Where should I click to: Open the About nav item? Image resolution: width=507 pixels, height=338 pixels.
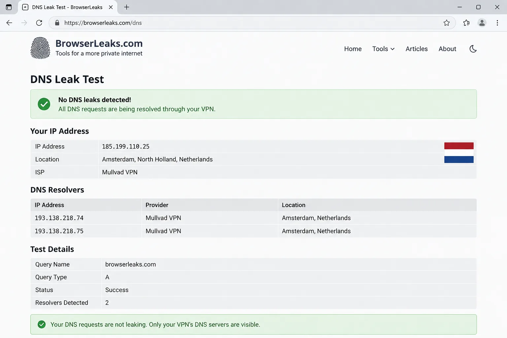(447, 49)
